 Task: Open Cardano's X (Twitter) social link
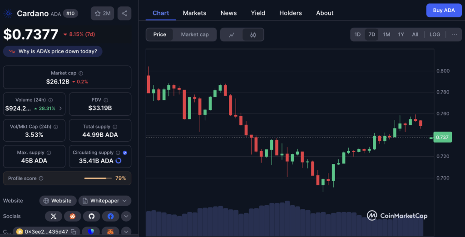click(54, 216)
